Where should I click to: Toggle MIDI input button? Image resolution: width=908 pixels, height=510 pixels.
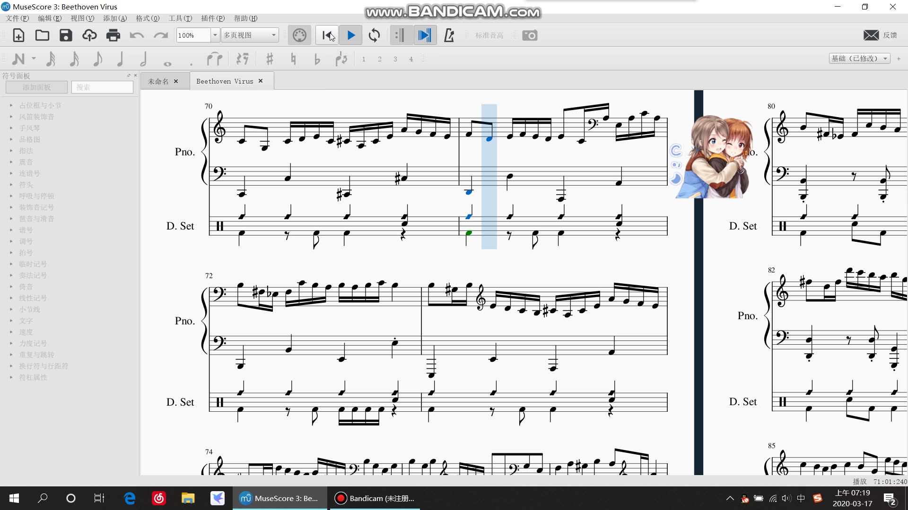(299, 35)
